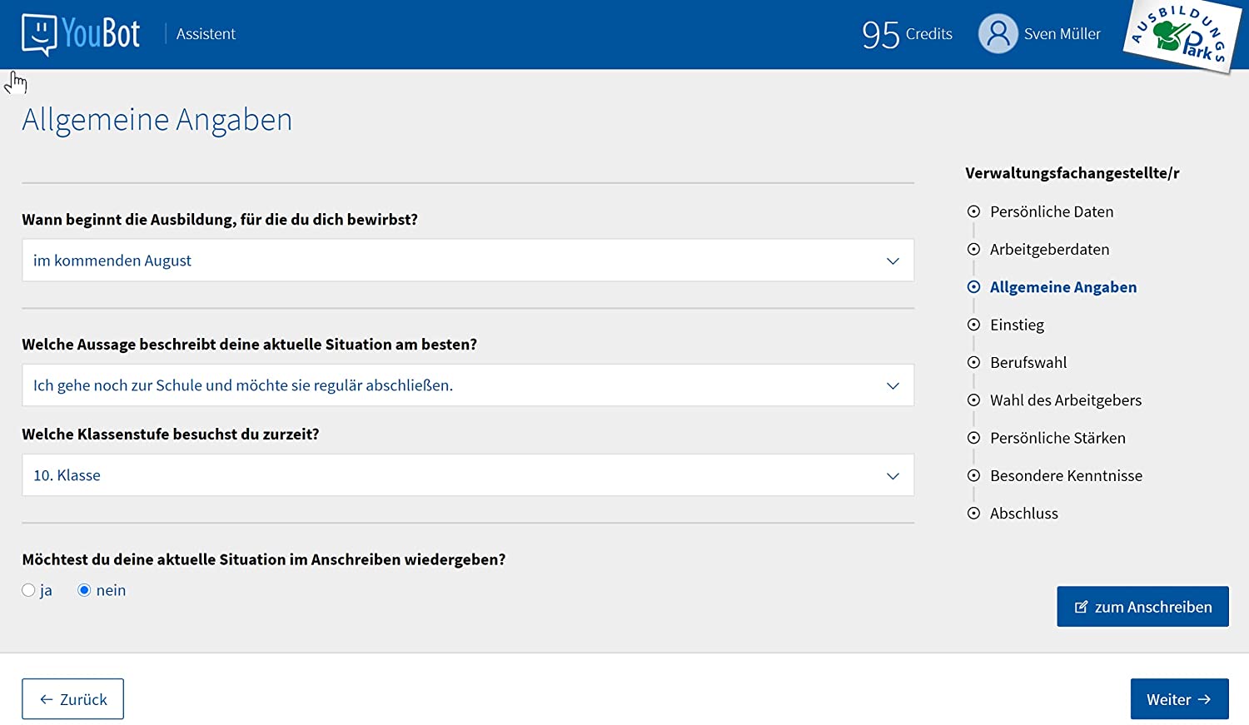Select the 'ja' radio button
1249x725 pixels.
[x=28, y=590]
